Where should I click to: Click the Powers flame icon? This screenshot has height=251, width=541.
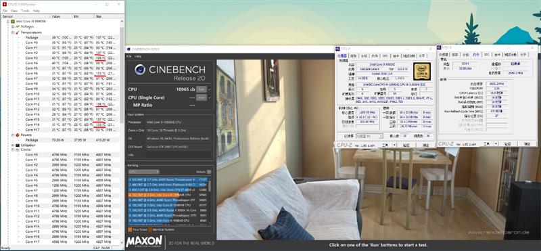(x=18, y=135)
